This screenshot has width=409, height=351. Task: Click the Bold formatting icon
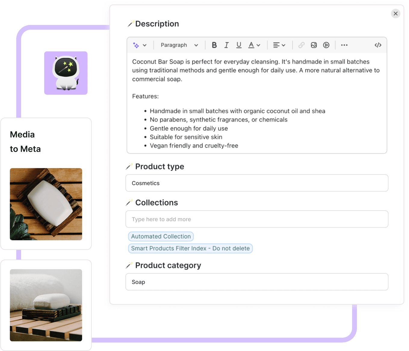pos(214,45)
